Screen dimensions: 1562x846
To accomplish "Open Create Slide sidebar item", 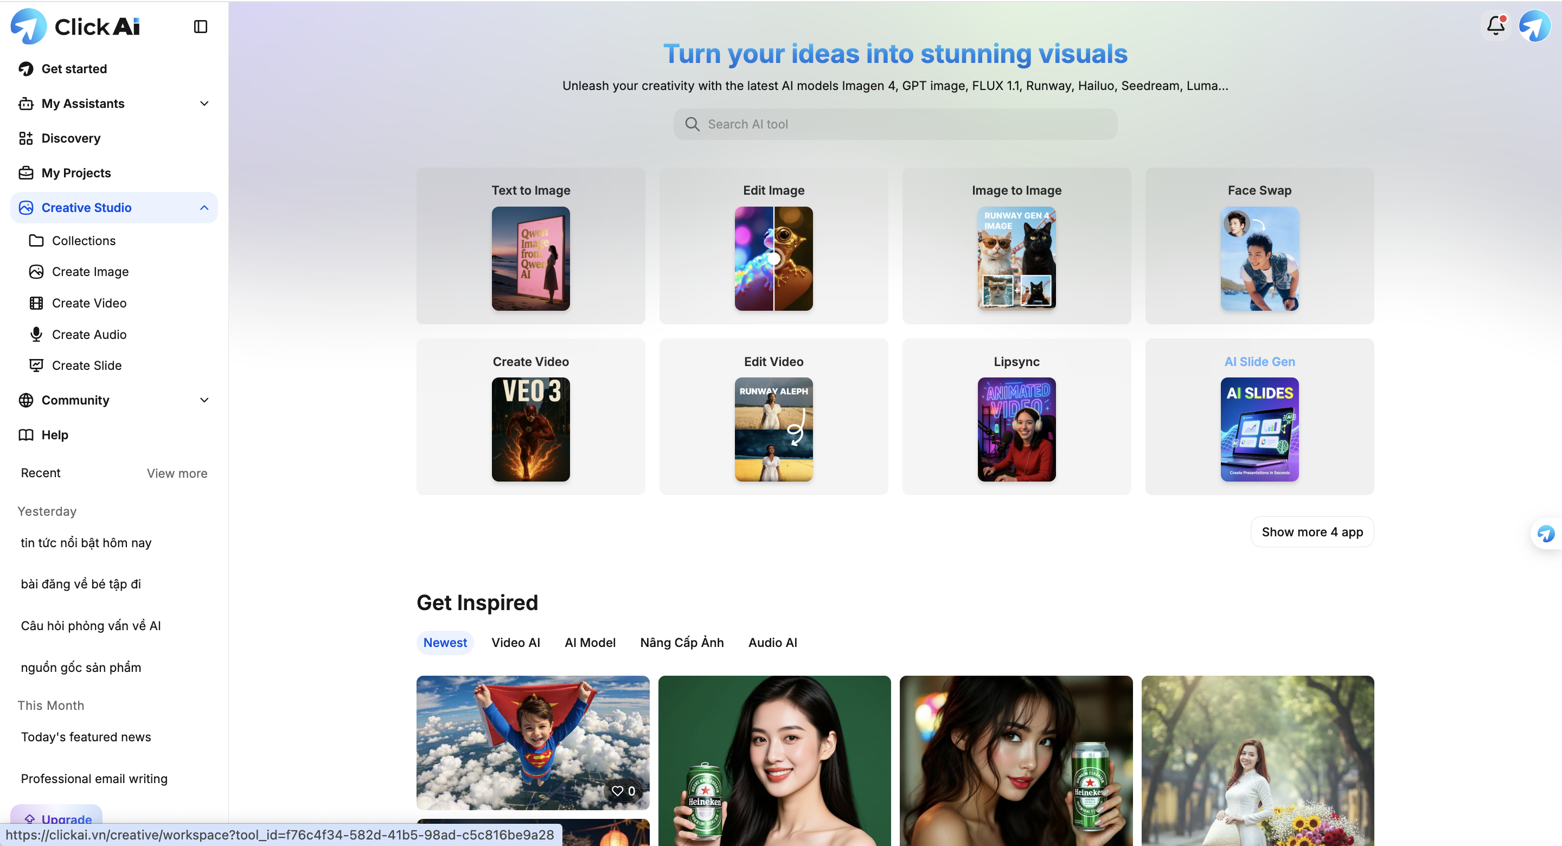I will click(86, 366).
